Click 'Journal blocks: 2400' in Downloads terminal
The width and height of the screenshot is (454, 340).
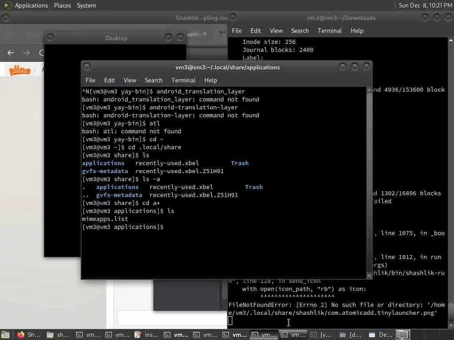point(278,50)
